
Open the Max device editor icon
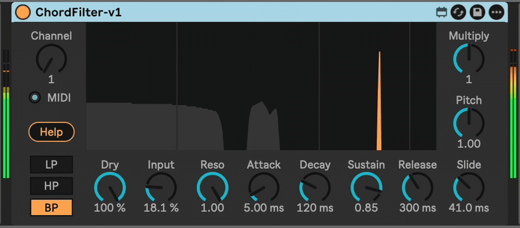pyautogui.click(x=441, y=13)
